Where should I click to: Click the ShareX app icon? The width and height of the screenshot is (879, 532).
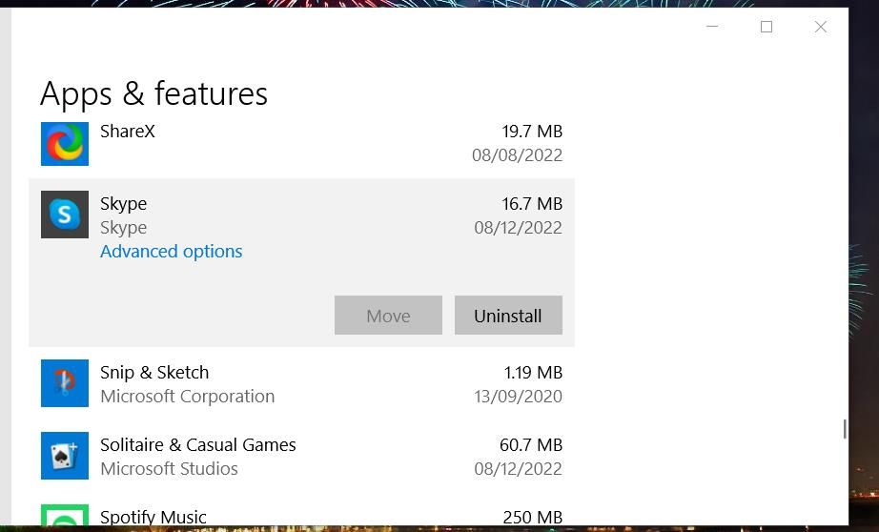tap(65, 144)
